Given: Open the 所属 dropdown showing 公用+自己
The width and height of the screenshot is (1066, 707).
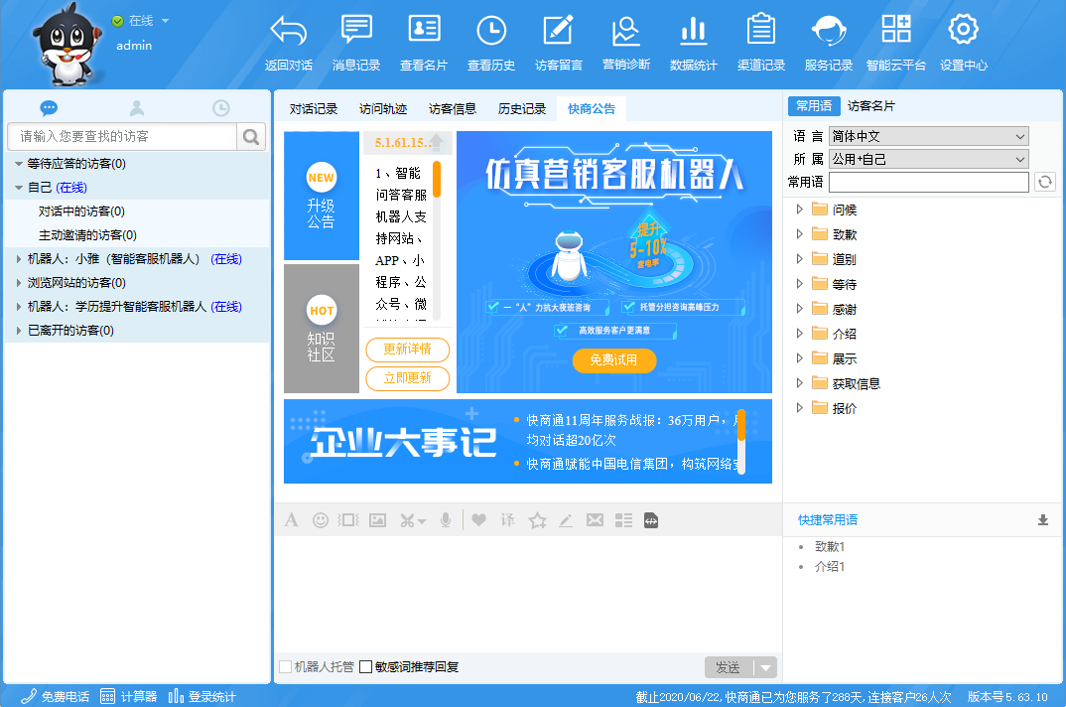Looking at the screenshot, I should coord(928,159).
